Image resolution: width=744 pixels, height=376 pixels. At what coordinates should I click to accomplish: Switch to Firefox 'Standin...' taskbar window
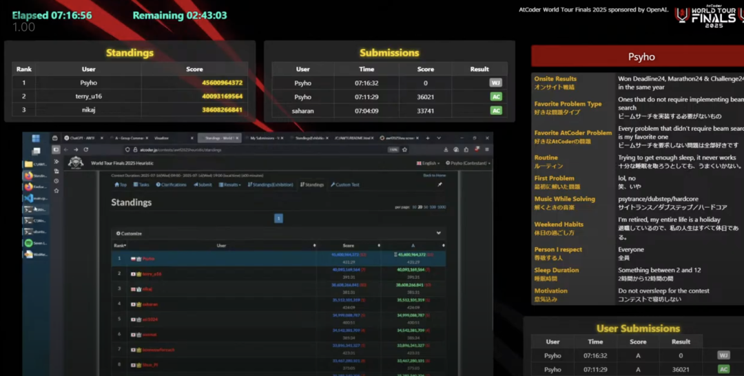[36, 176]
